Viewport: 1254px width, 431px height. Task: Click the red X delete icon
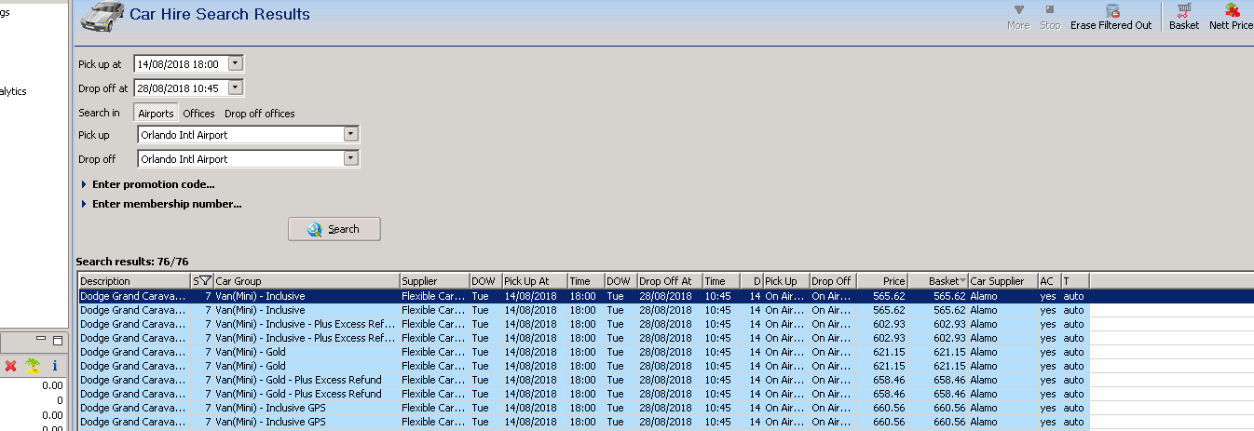(11, 366)
